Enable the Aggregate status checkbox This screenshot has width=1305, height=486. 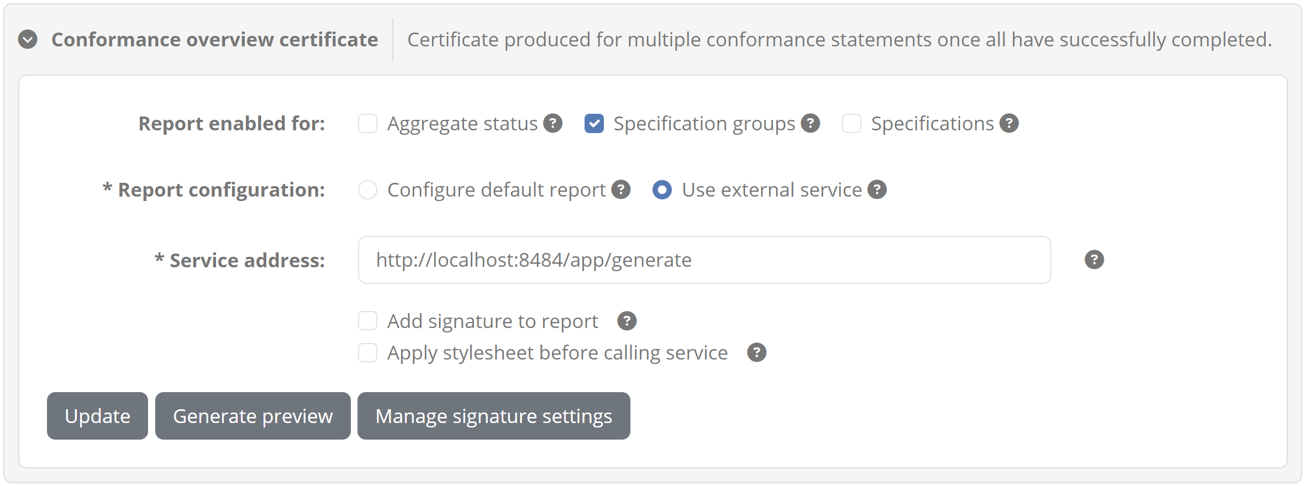pyautogui.click(x=367, y=124)
